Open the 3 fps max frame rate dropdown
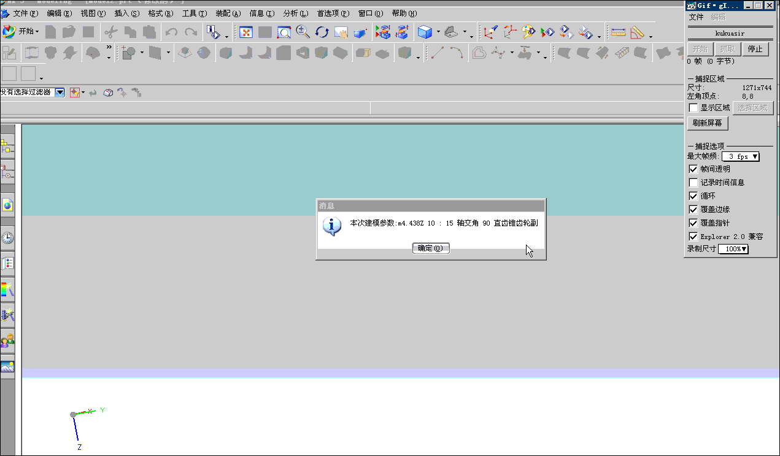Screen dimensions: 780x456 point(741,157)
